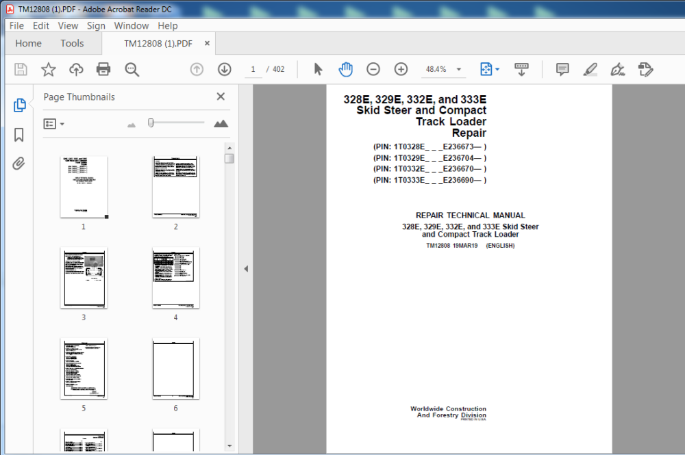Add the document to starred bookmarks

[49, 69]
